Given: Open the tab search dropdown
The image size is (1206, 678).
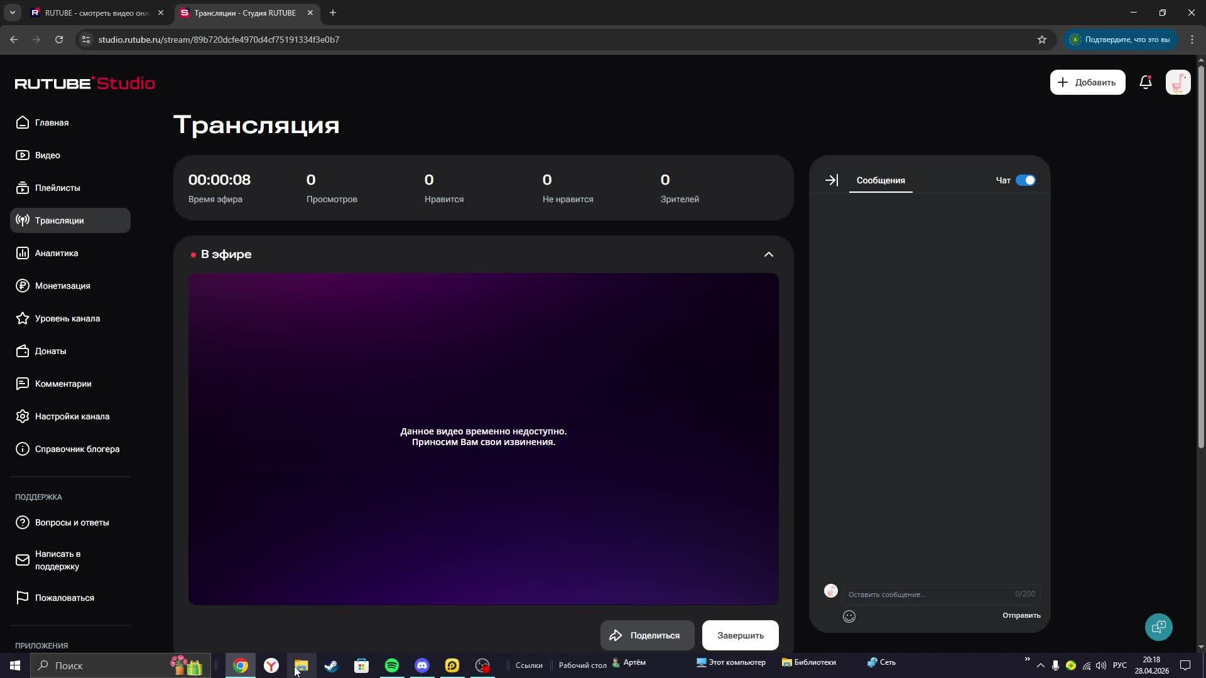Looking at the screenshot, I should [12, 13].
